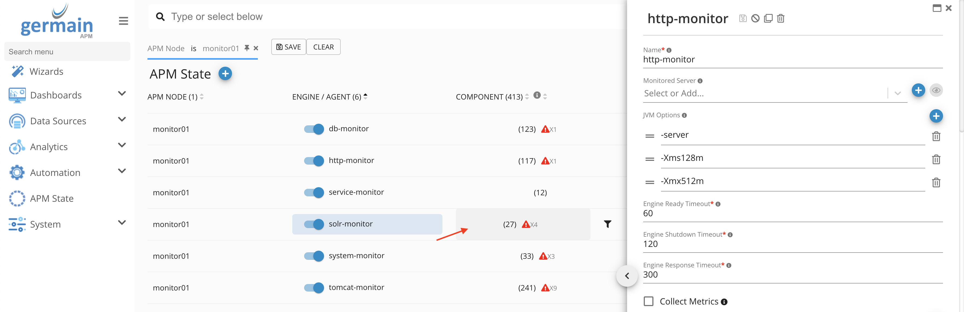
Task: Click the filter funnel icon on solr-monitor row
Action: coord(607,224)
